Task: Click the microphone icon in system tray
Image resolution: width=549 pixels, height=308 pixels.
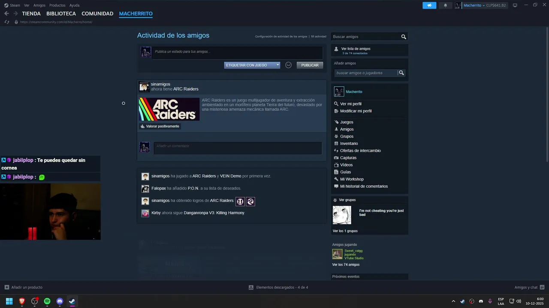Action: pyautogui.click(x=490, y=301)
